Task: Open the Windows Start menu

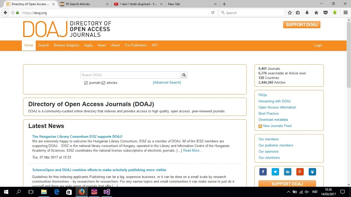Action: pos(6,192)
